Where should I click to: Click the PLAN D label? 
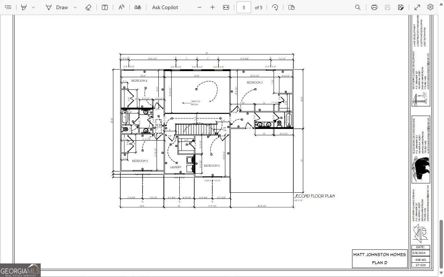pos(379,263)
